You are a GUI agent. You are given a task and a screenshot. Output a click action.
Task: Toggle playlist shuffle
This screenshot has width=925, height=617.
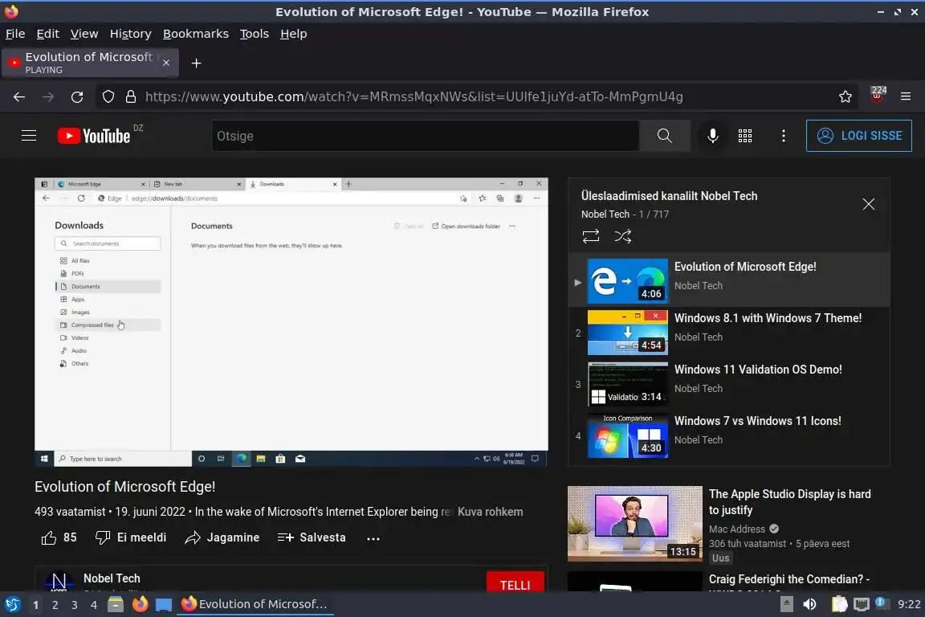(x=622, y=236)
